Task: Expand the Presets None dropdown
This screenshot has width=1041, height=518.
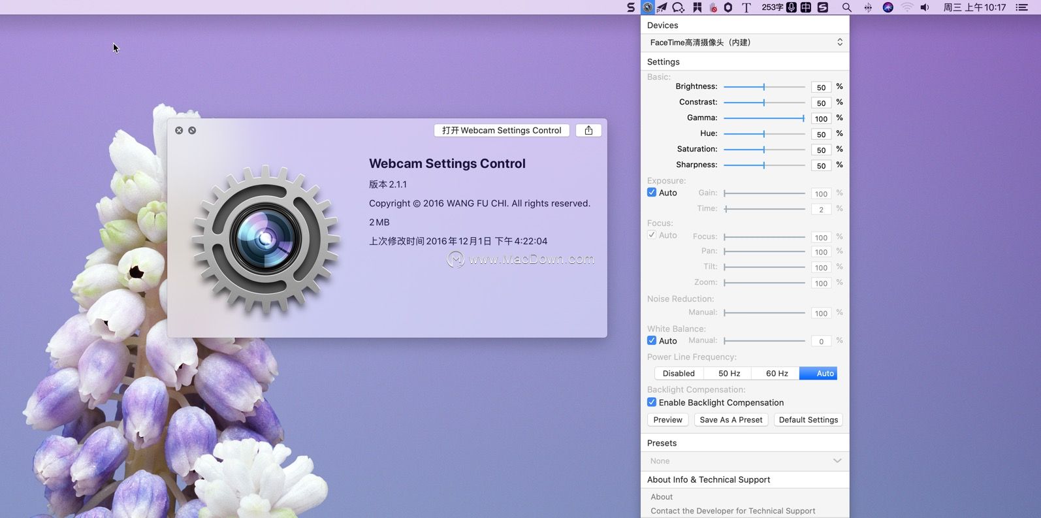Action: 745,461
